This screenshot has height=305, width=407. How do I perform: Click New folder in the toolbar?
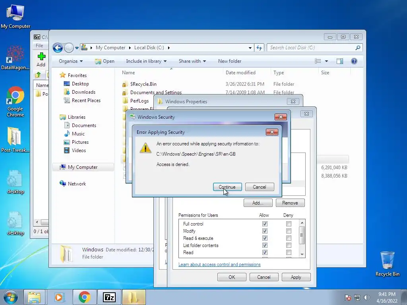click(x=230, y=61)
